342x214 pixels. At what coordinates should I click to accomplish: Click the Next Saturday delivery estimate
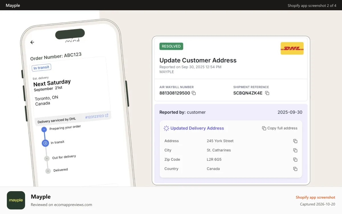pyautogui.click(x=52, y=83)
